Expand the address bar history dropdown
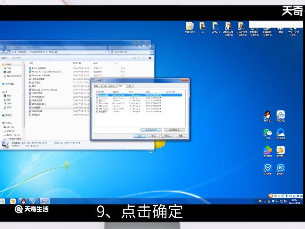 (x=105, y=52)
